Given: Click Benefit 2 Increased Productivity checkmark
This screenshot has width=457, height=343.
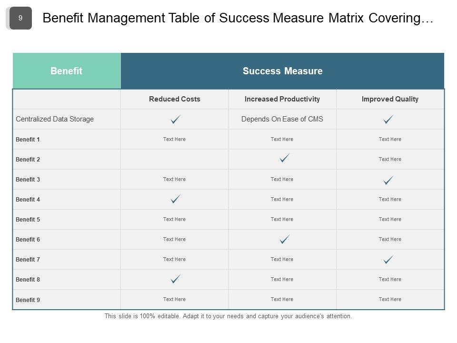Looking at the screenshot, I should pos(285,159).
